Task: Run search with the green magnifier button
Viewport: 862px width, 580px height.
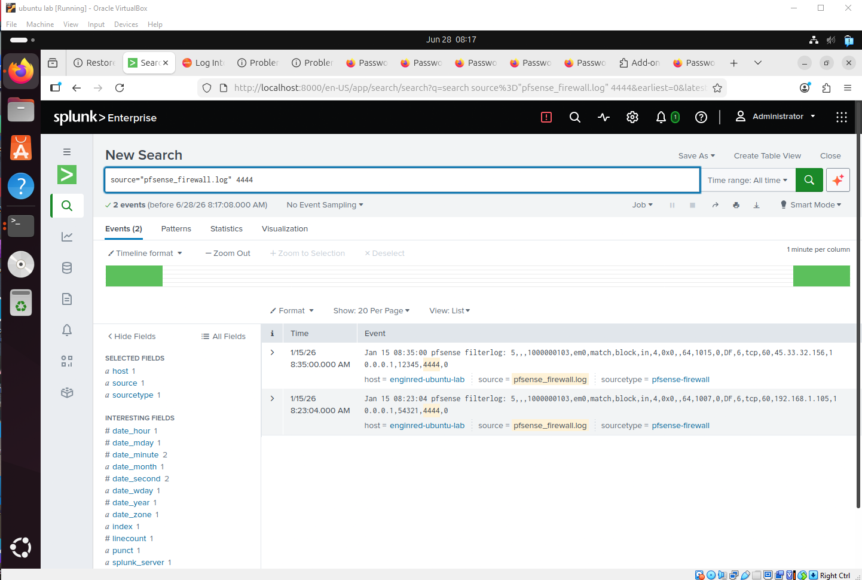Action: point(809,180)
